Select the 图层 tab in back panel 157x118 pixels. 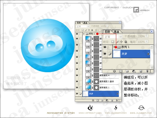(x=79, y=23)
